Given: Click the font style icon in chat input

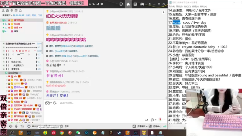Looking at the screenshot, I should (55, 103).
